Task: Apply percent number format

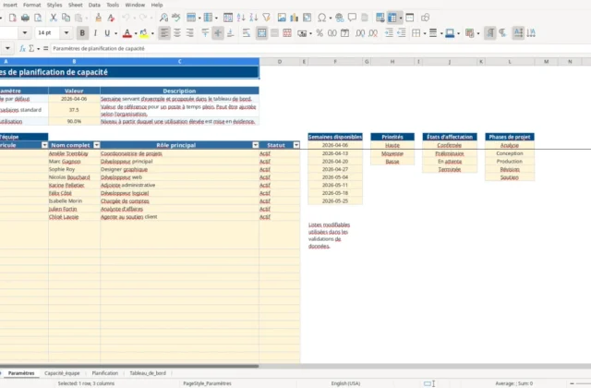Action: tap(320, 33)
